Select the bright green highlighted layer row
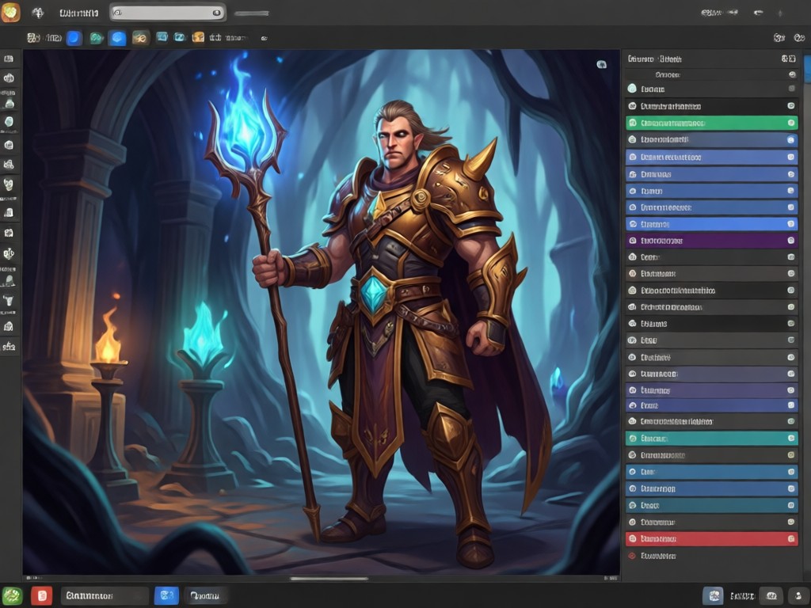Image resolution: width=811 pixels, height=608 pixels. pyautogui.click(x=711, y=123)
